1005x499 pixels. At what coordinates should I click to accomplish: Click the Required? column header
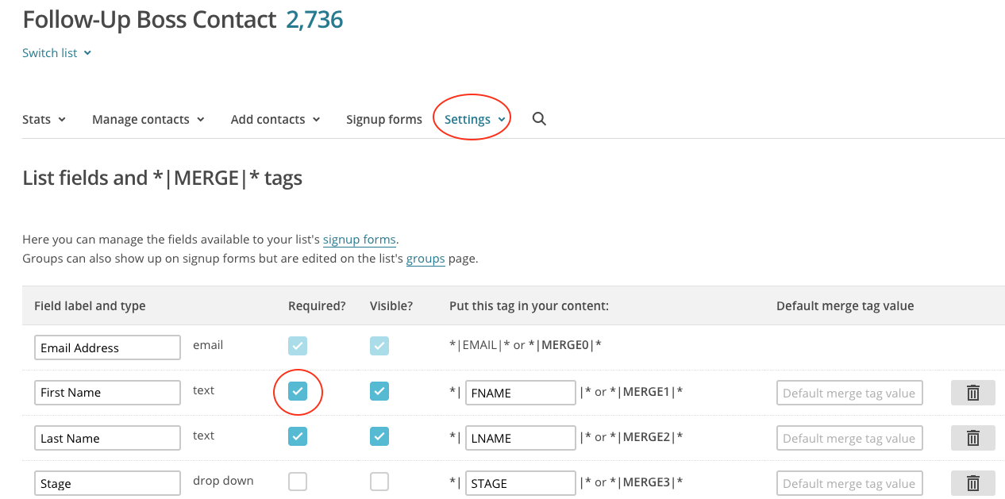(317, 306)
